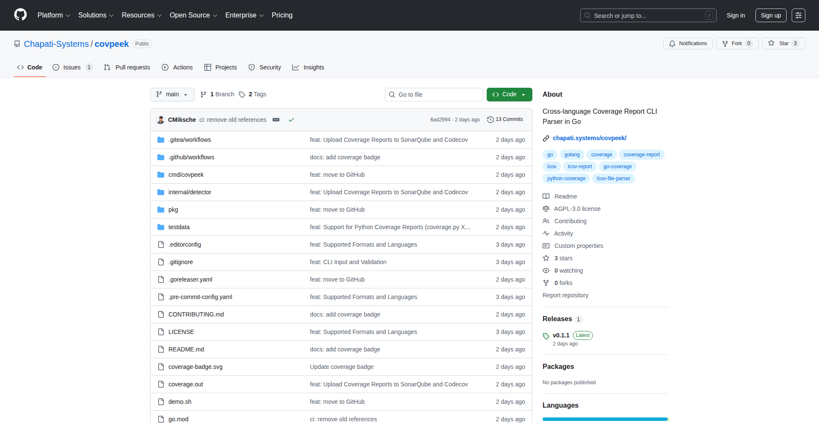Star the covpeek repository
Image resolution: width=819 pixels, height=423 pixels.
pyautogui.click(x=783, y=43)
